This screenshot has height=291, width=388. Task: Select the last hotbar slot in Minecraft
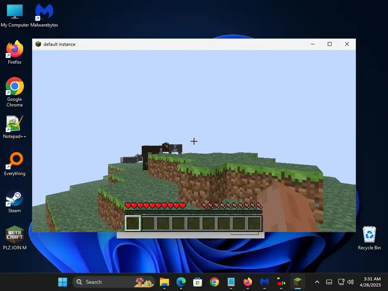254,223
